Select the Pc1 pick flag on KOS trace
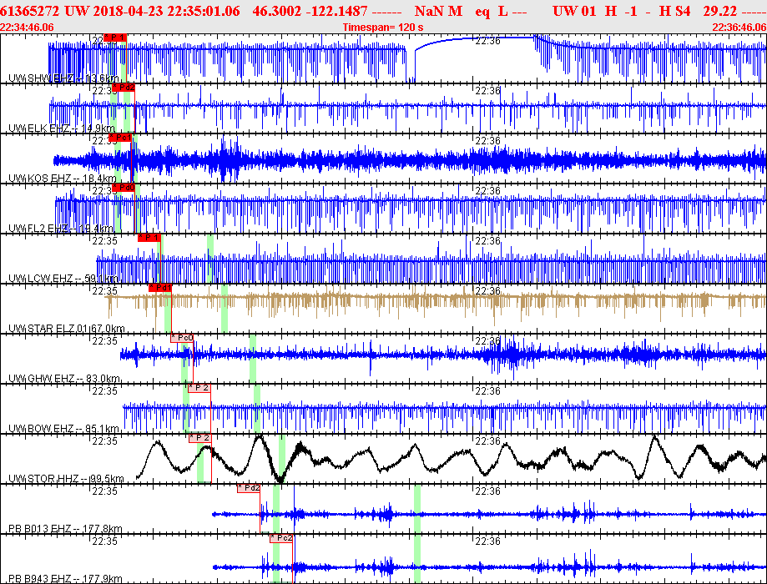The height and width of the screenshot is (584, 767). coord(120,138)
